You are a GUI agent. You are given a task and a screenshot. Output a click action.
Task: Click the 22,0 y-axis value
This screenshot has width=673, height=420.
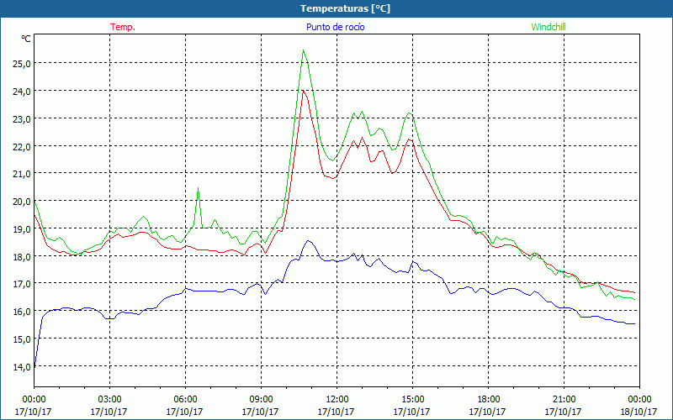(x=22, y=146)
